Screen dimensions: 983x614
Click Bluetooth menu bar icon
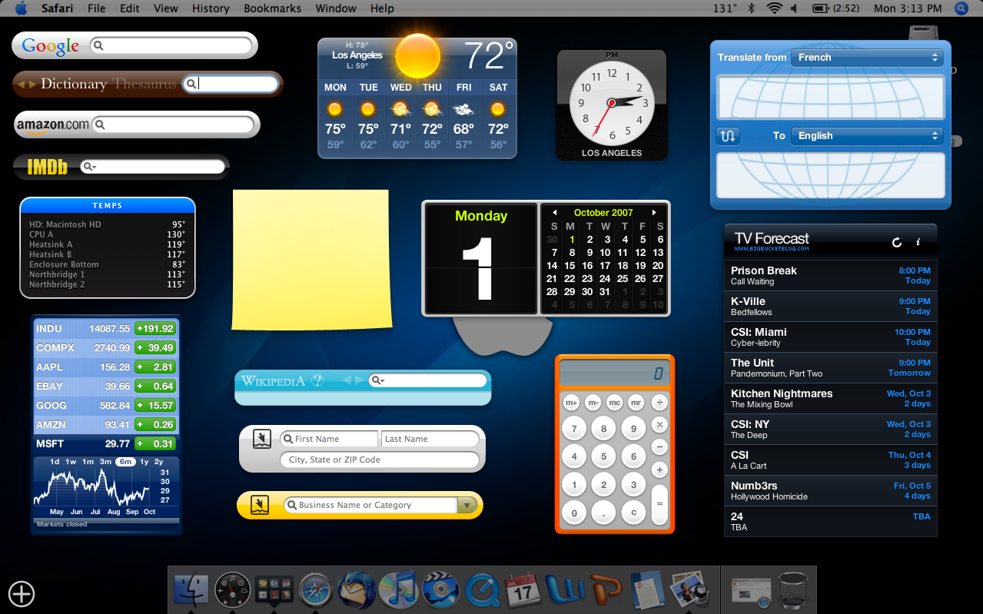pyautogui.click(x=752, y=8)
